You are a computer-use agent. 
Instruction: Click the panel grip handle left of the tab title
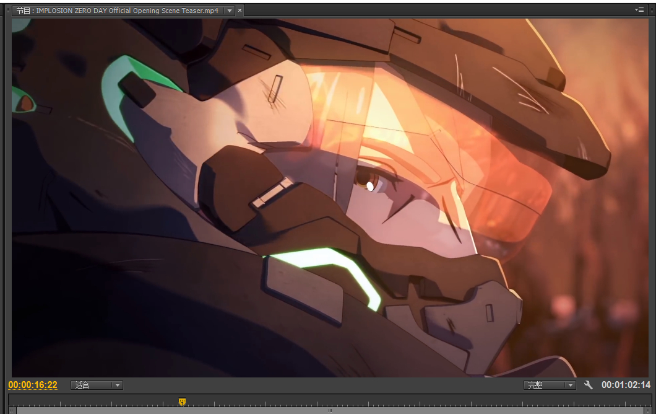9,11
